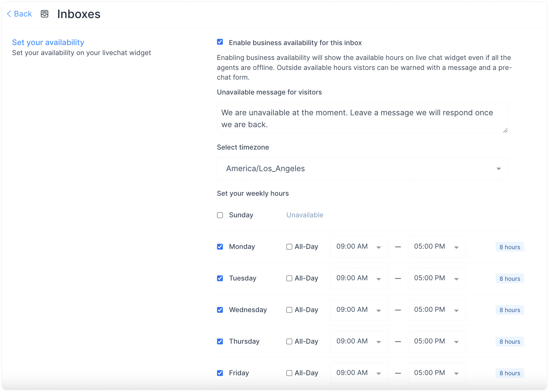549x392 pixels.
Task: Enable the Sunday availability checkbox
Action: (220, 215)
